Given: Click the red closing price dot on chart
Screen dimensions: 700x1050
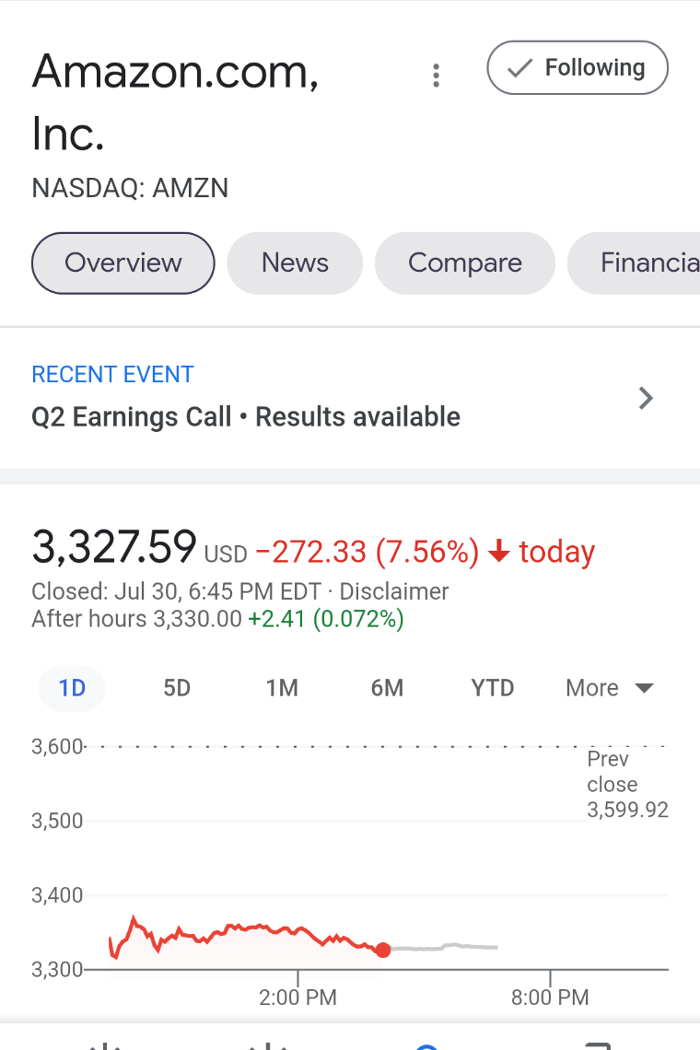Looking at the screenshot, I should [383, 950].
